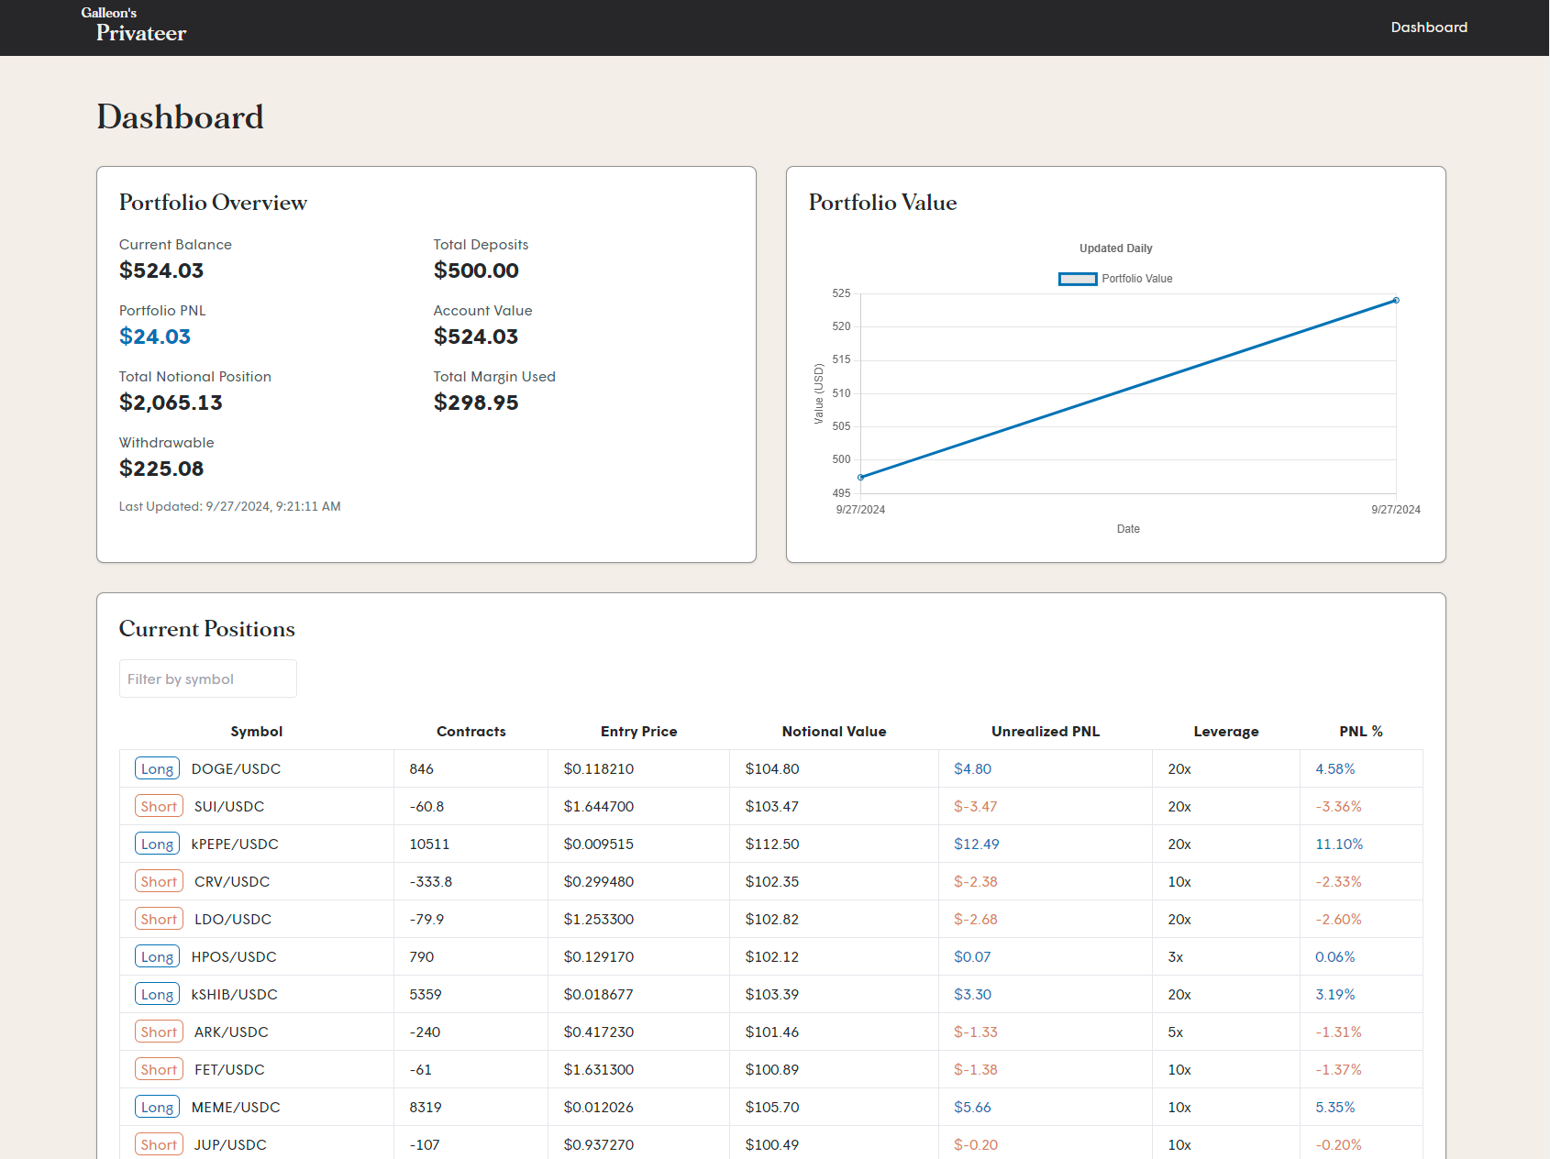Sort positions by the Symbol column
This screenshot has height=1159, width=1550.
(256, 731)
